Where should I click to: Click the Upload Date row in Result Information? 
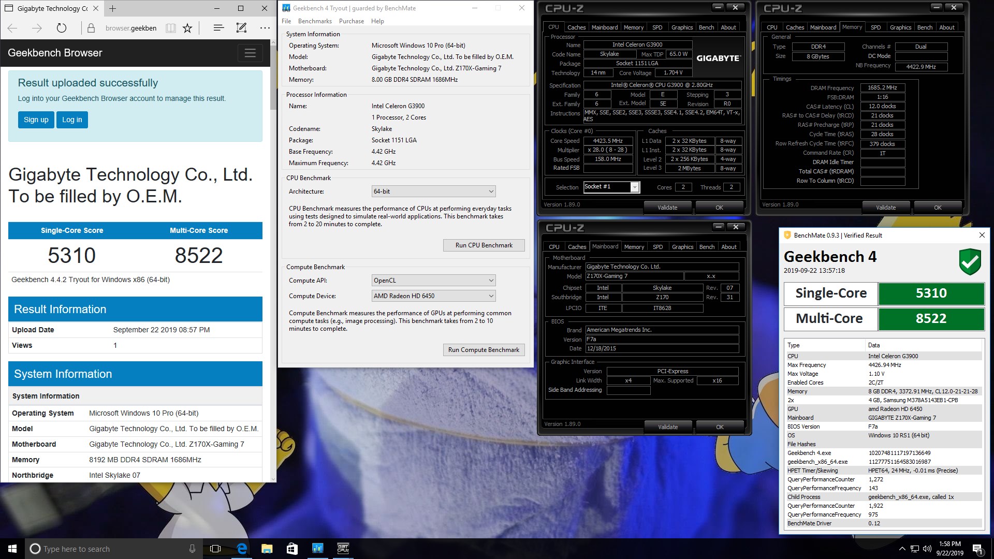tap(135, 330)
